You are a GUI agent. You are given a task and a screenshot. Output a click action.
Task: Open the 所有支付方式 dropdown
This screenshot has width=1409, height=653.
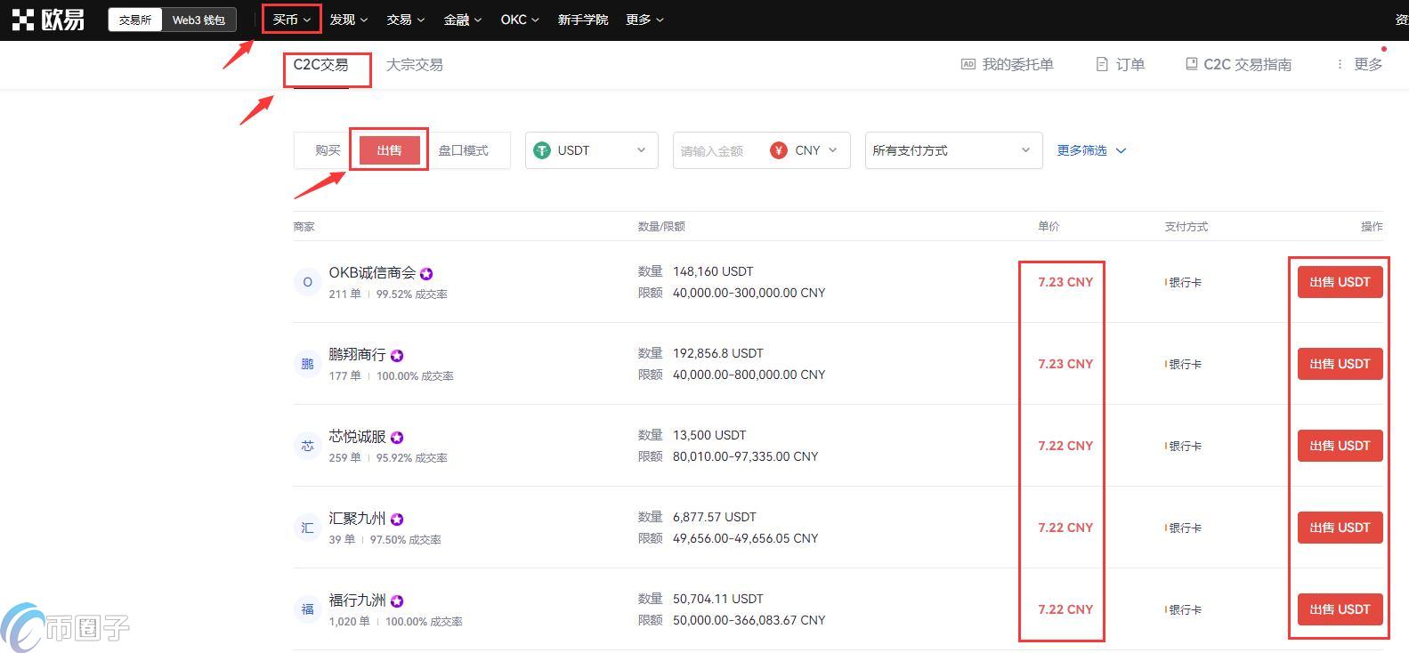pos(953,150)
